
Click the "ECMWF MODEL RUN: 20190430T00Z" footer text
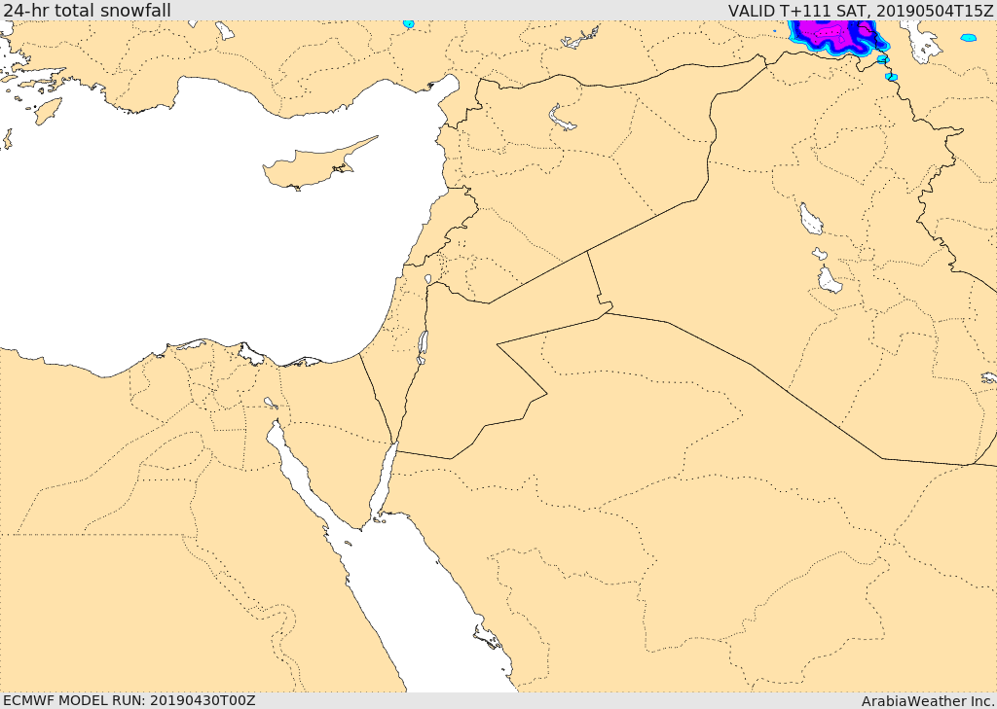pos(129,700)
